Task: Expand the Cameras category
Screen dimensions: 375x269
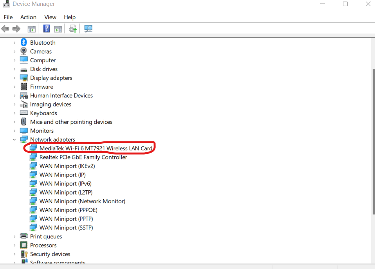Action: [x=14, y=51]
